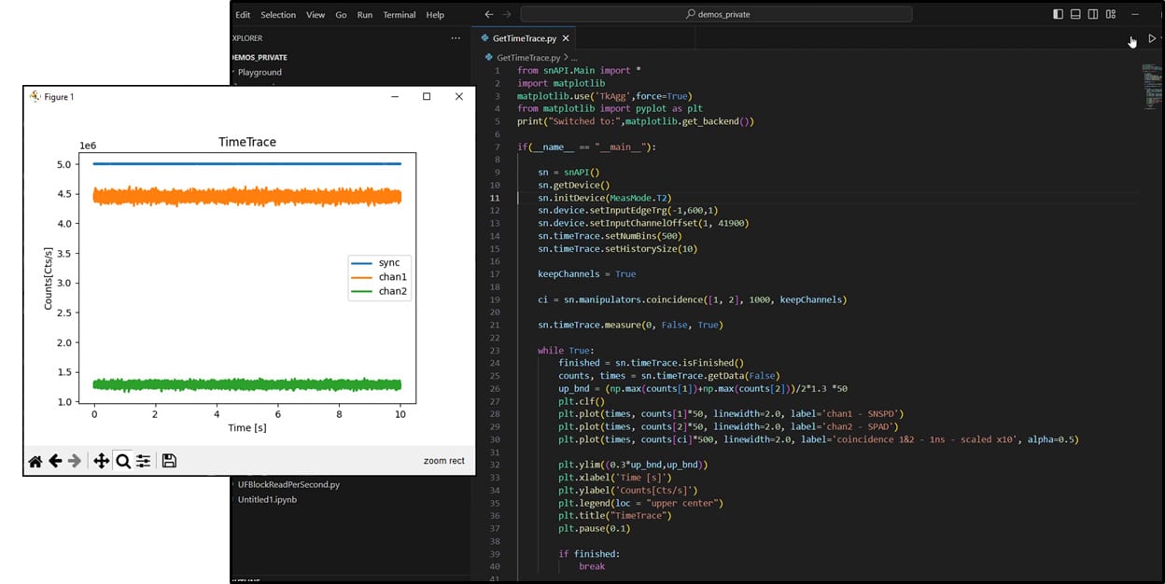Screen dimensions: 1165x584
Task: Click the orange chan1 legend swatch
Action: click(x=362, y=277)
